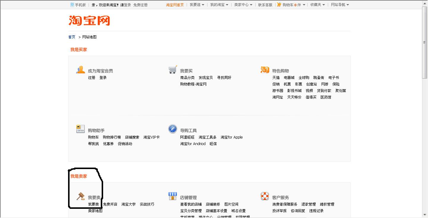This screenshot has width=428, height=218.
Task: Open the 免费开店 link
Action: (x=110, y=204)
